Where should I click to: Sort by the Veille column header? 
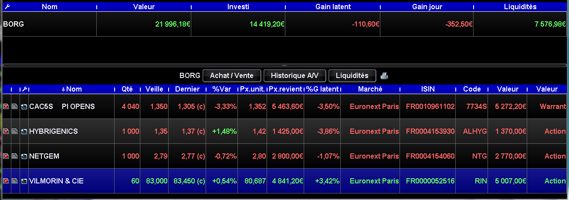click(154, 89)
